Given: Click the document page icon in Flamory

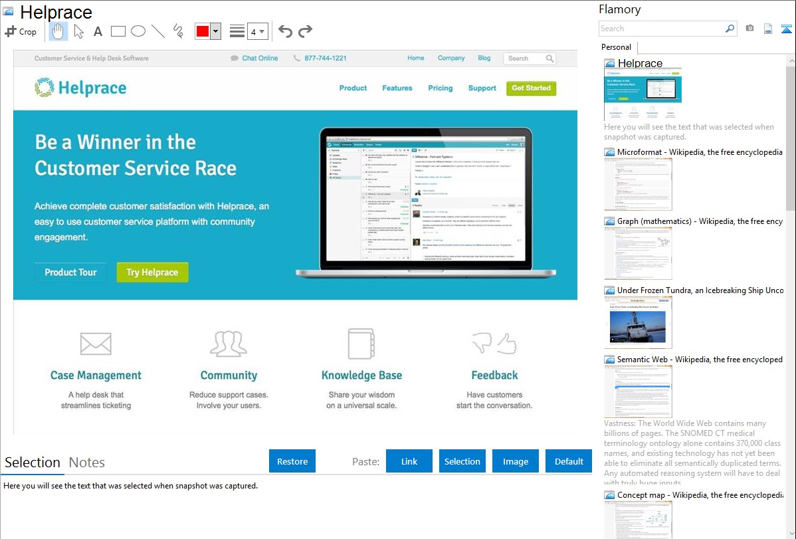Looking at the screenshot, I should tap(768, 29).
